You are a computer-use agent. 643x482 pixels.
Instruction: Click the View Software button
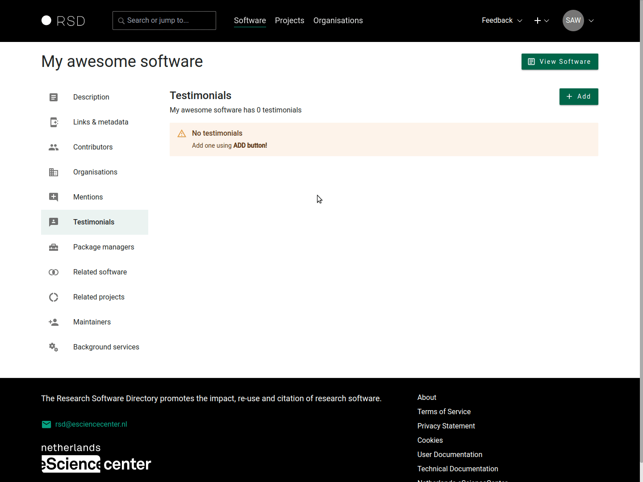tap(559, 62)
